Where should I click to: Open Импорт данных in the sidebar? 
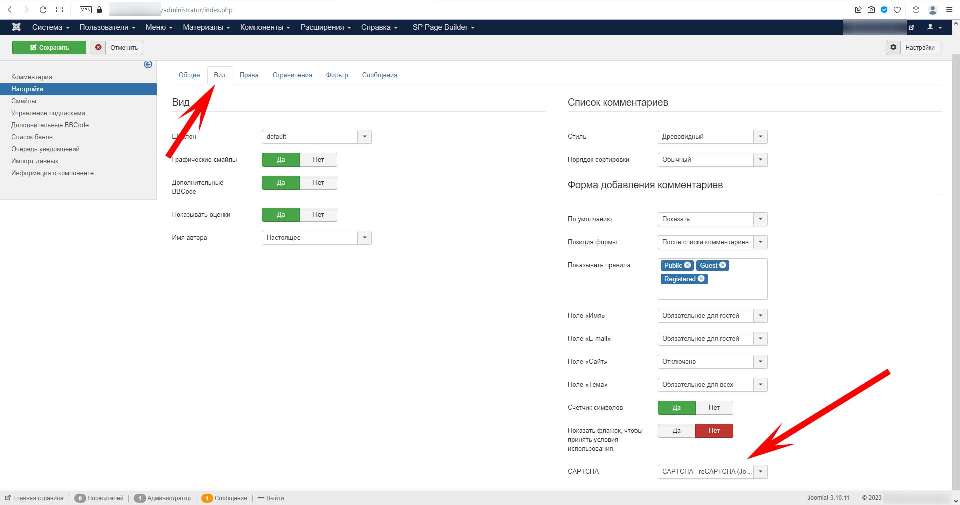(35, 161)
